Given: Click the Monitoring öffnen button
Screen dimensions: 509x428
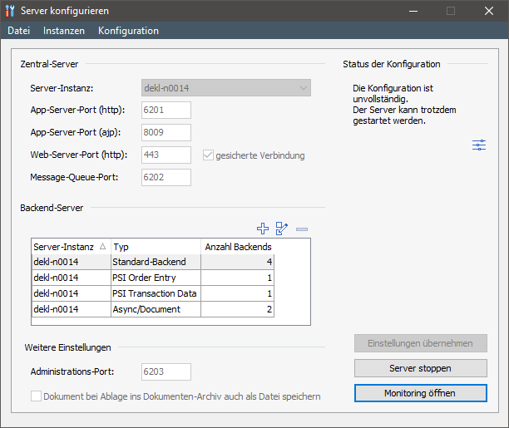Looking at the screenshot, I should [x=420, y=392].
